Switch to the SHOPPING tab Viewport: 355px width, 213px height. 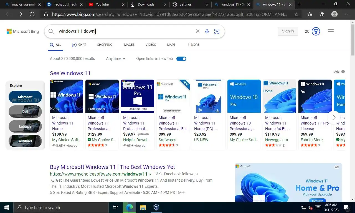pos(105,45)
